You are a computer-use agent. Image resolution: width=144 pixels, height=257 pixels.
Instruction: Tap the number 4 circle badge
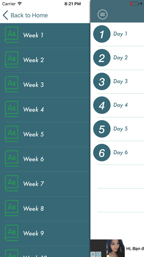click(102, 105)
